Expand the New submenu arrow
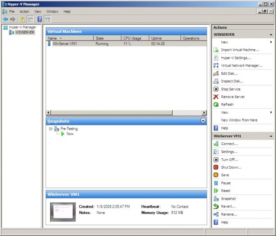 coord(271,42)
